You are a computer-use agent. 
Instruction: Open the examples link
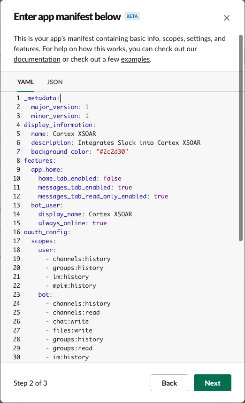(x=135, y=59)
